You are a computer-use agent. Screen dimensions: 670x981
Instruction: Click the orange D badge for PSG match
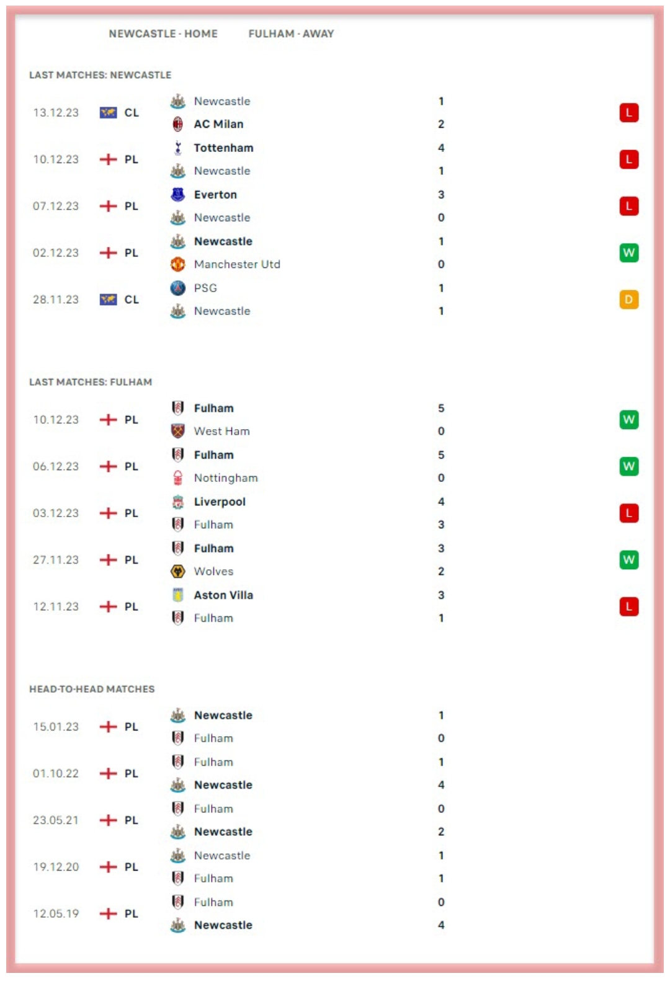click(628, 300)
